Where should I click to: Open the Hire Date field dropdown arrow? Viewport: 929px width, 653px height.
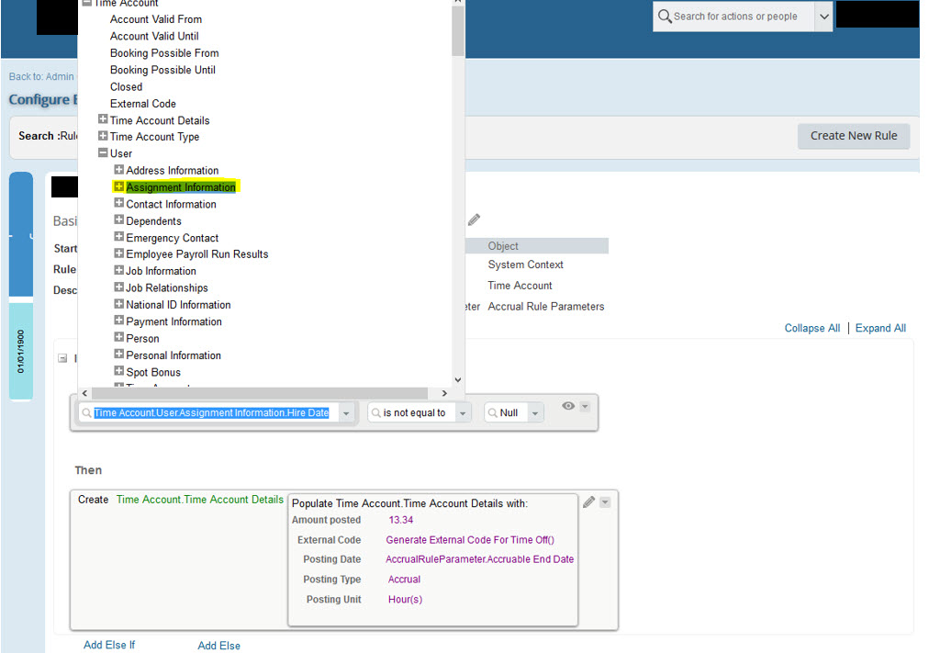pos(346,413)
